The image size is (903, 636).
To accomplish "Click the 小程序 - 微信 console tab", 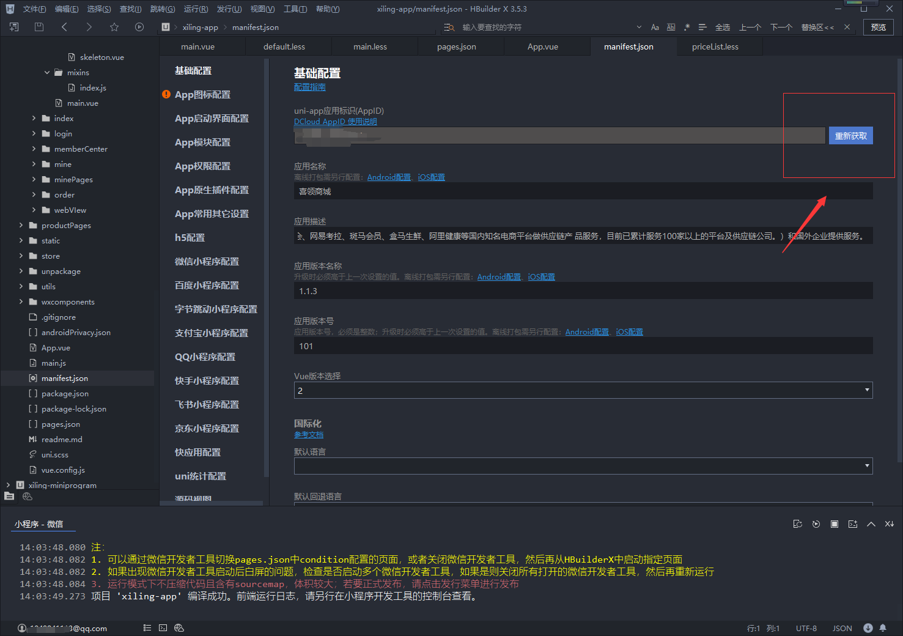I will point(39,524).
